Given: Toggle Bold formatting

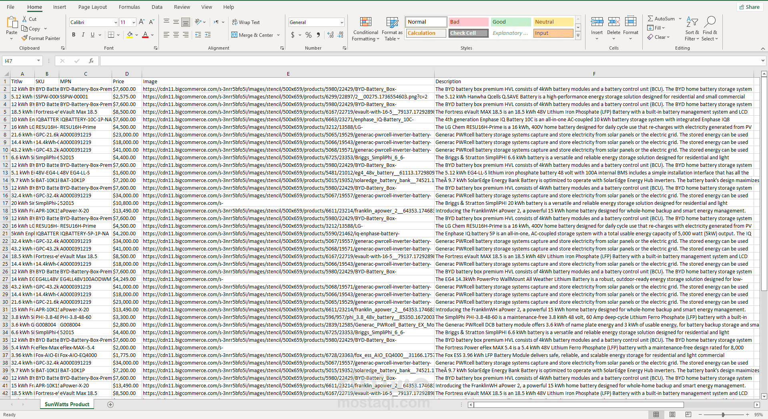Looking at the screenshot, I should click(74, 35).
